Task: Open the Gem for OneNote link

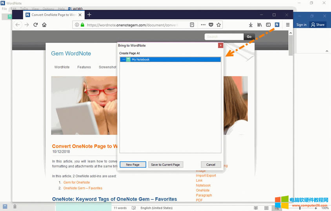Action: (76, 182)
